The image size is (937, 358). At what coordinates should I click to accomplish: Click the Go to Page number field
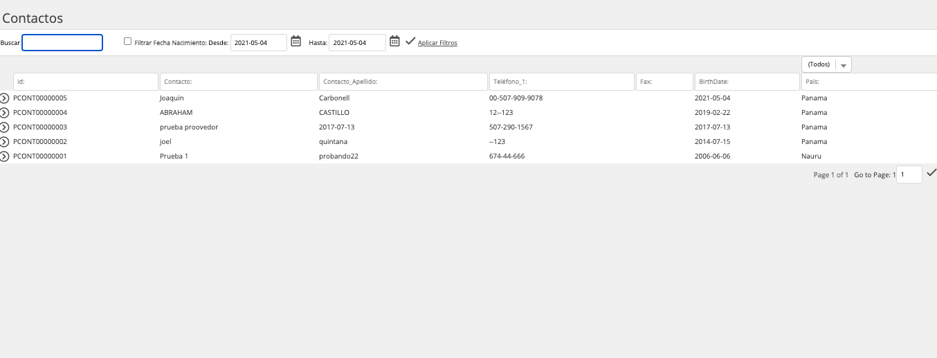point(909,174)
